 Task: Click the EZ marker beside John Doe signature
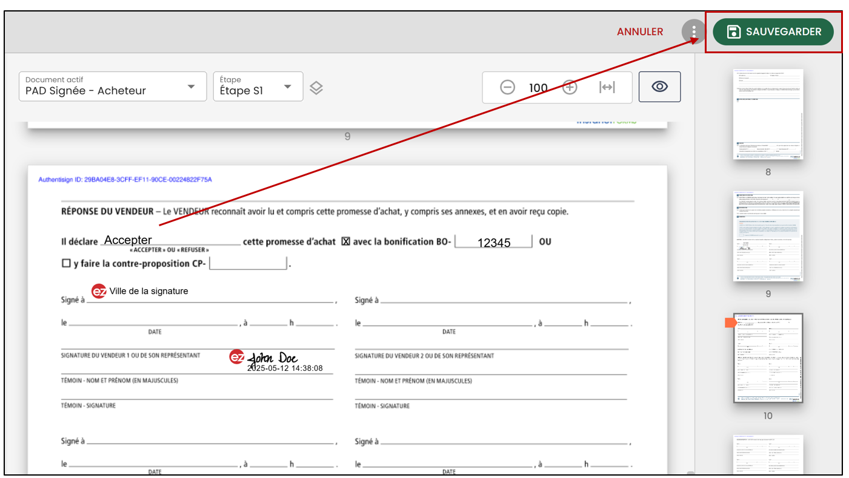click(x=236, y=357)
